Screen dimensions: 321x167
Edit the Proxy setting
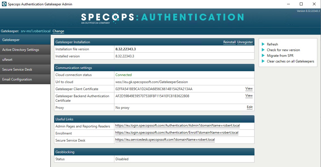coord(250,107)
